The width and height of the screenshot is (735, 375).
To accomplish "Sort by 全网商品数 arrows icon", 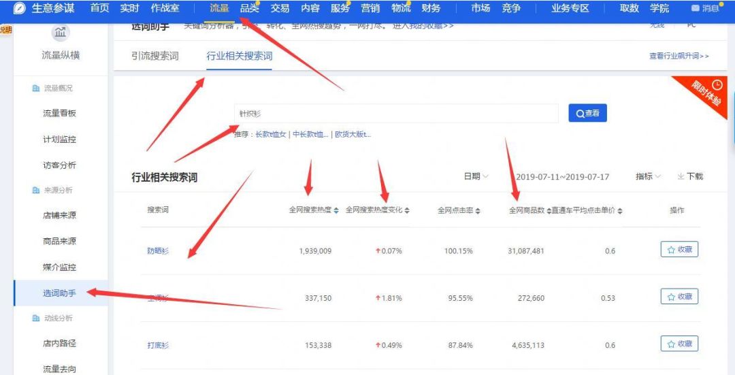I will pyautogui.click(x=549, y=211).
